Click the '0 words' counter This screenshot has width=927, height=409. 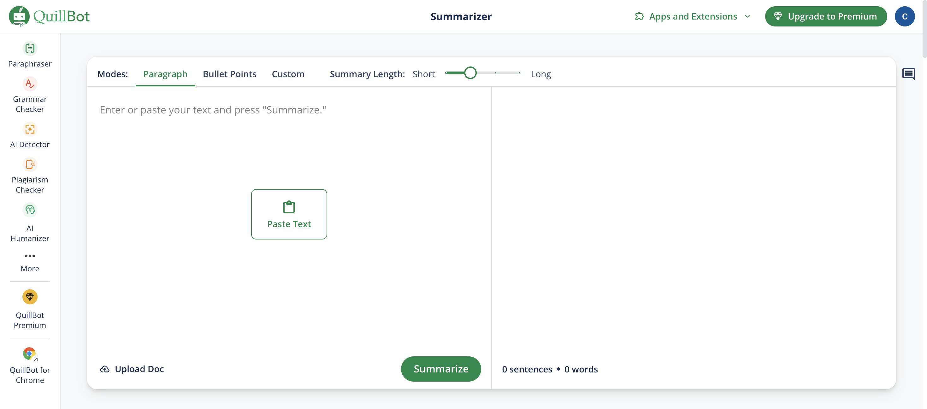[x=581, y=370]
